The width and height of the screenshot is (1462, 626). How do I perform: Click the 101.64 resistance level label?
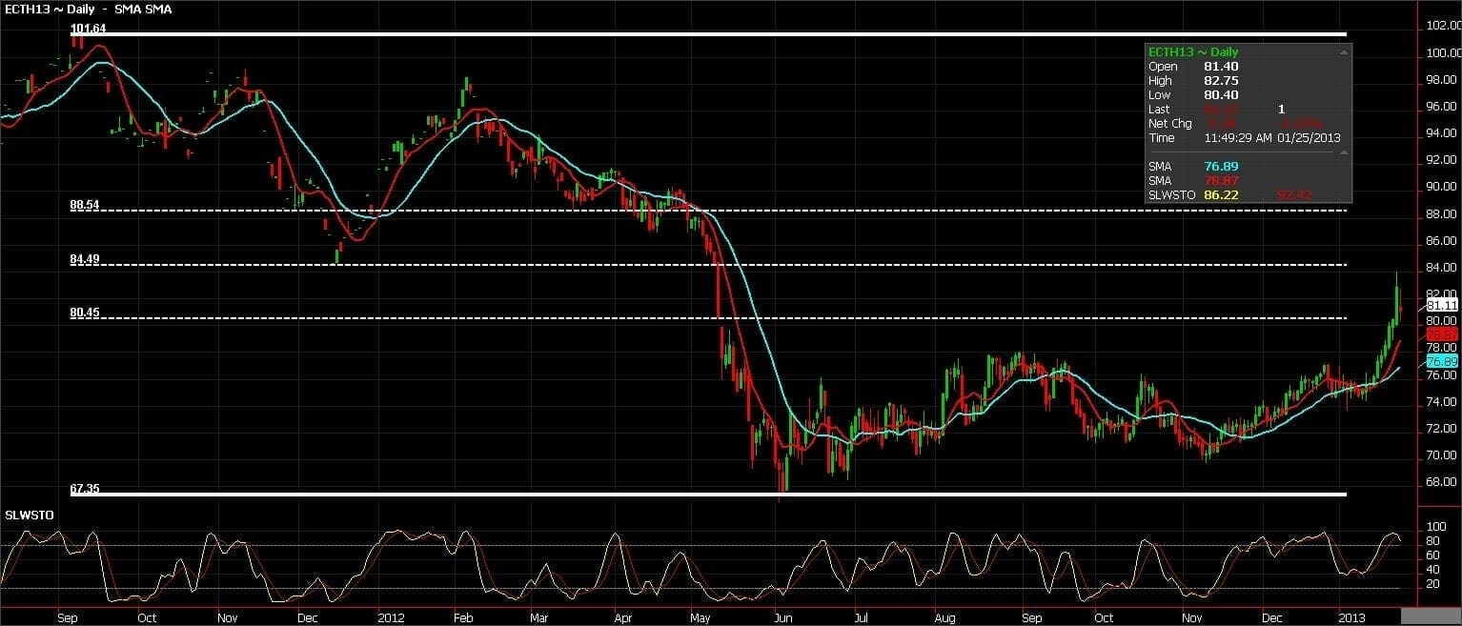click(88, 30)
